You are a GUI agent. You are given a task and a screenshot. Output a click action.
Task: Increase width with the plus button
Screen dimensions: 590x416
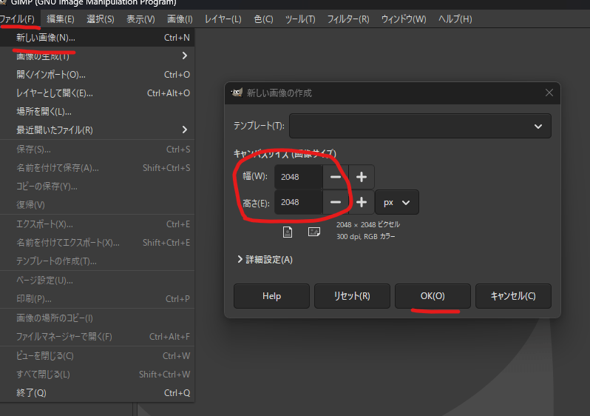[362, 177]
